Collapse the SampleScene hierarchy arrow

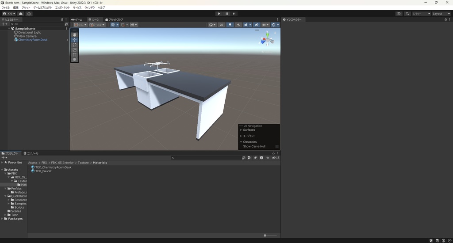coord(9,29)
